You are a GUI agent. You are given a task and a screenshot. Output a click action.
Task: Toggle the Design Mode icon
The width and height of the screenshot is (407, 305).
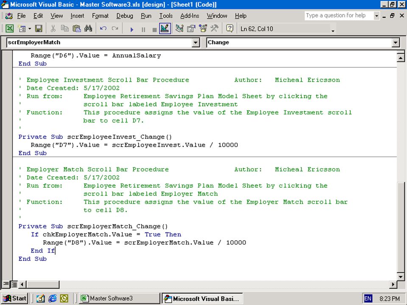(x=165, y=28)
